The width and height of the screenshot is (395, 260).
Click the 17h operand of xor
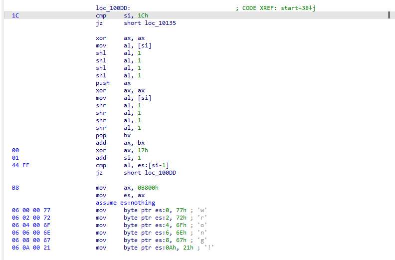pos(146,150)
